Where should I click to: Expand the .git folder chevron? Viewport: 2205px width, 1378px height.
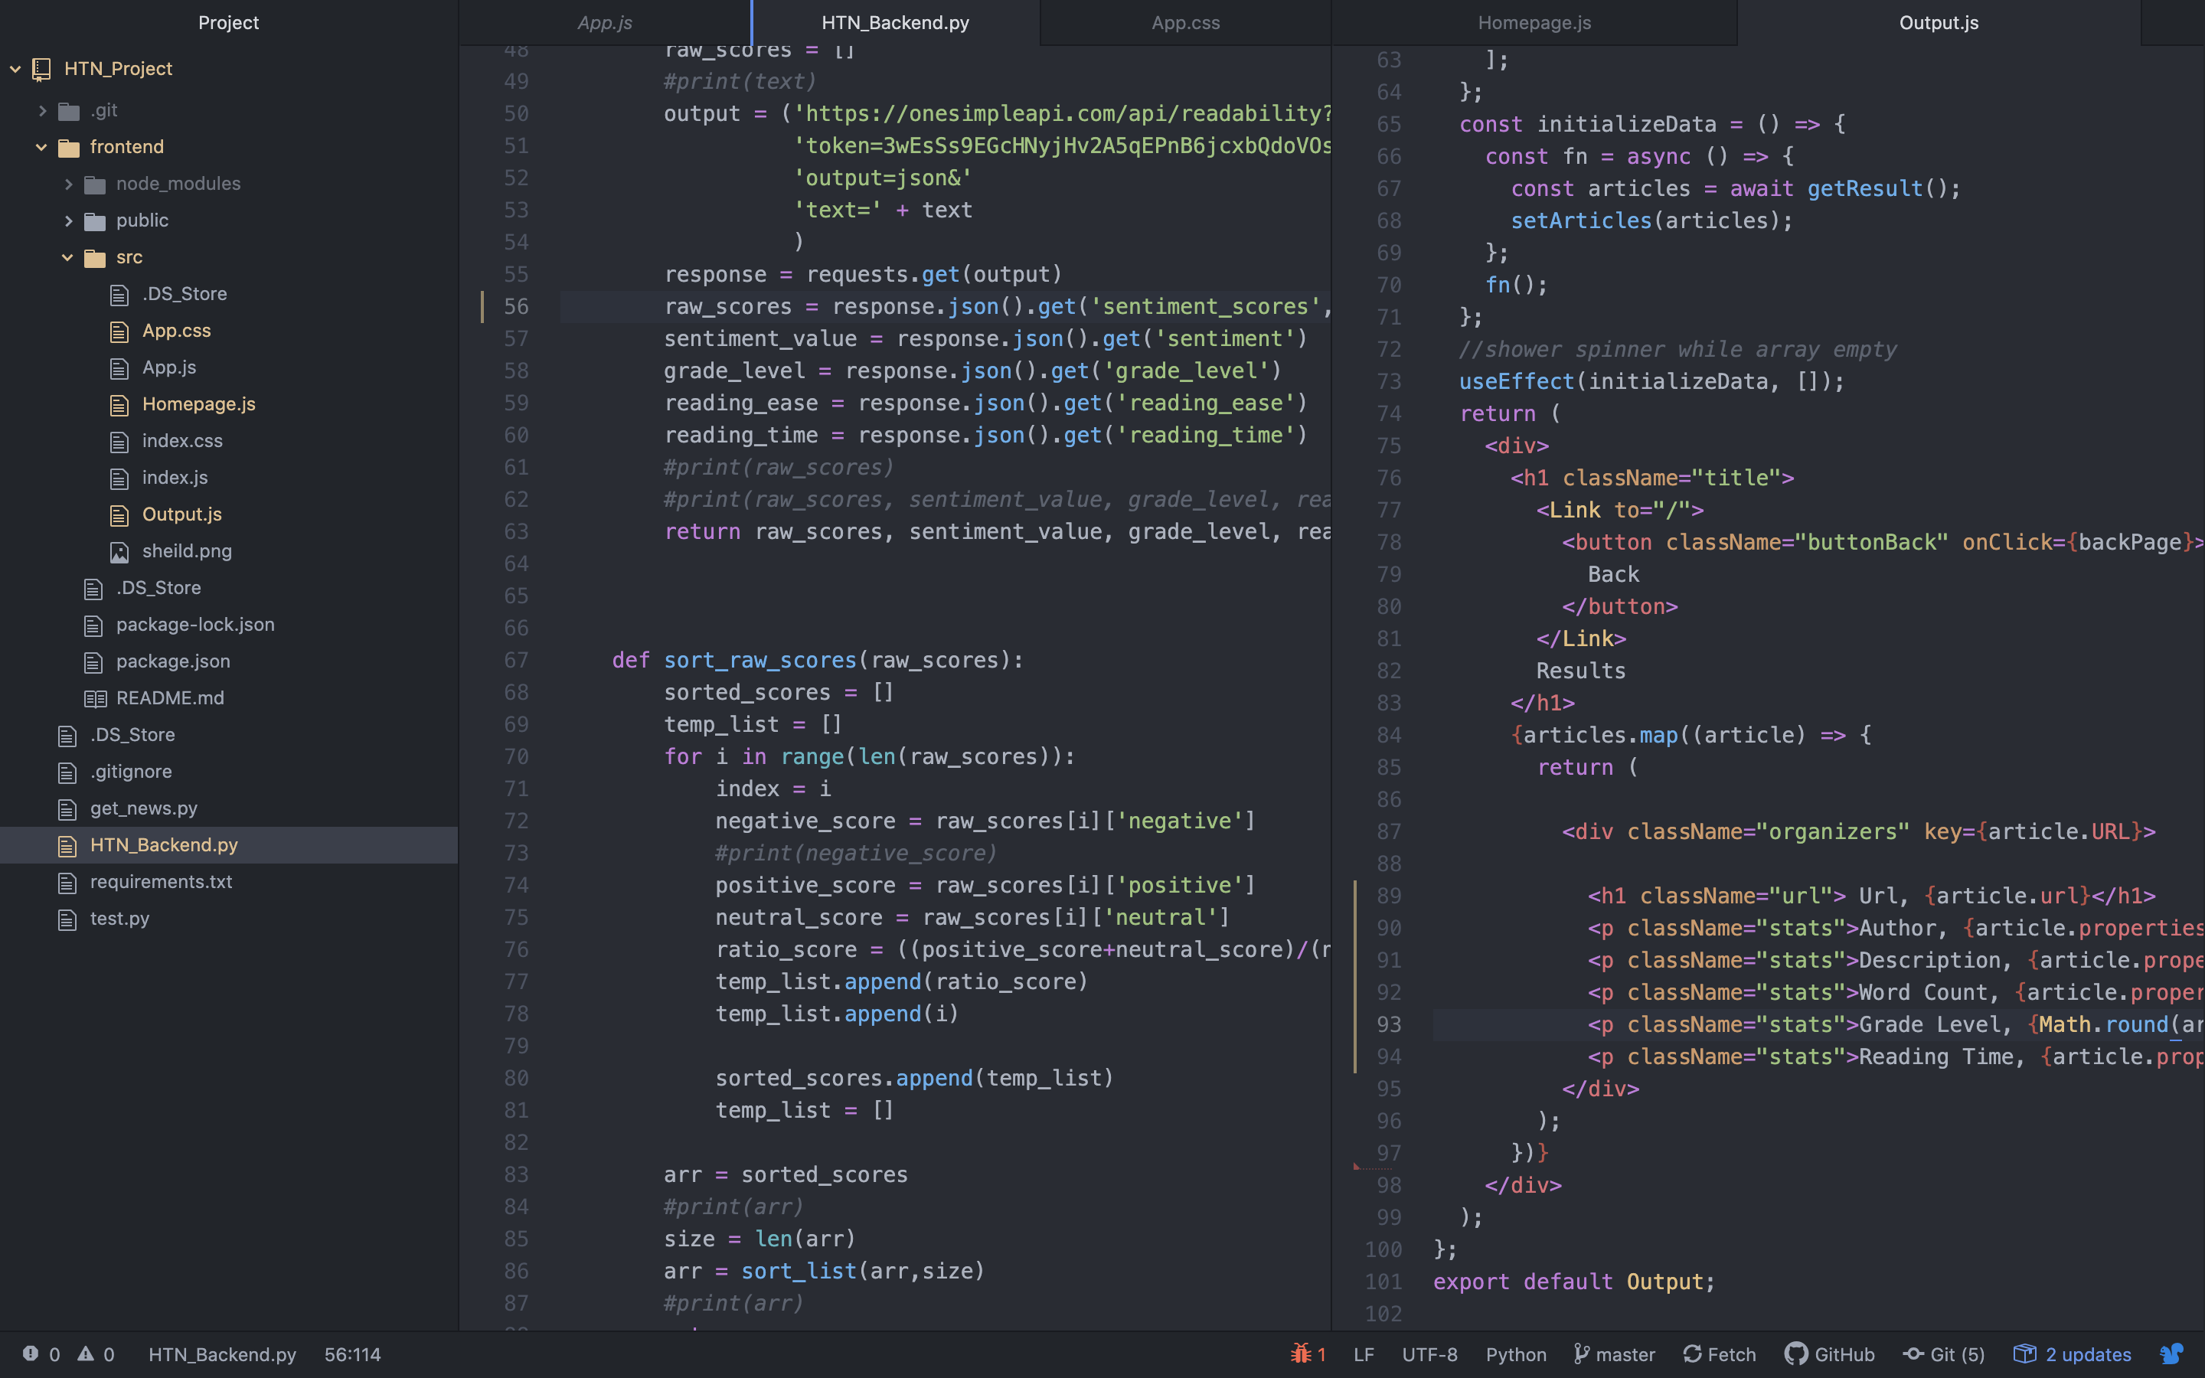coord(42,110)
